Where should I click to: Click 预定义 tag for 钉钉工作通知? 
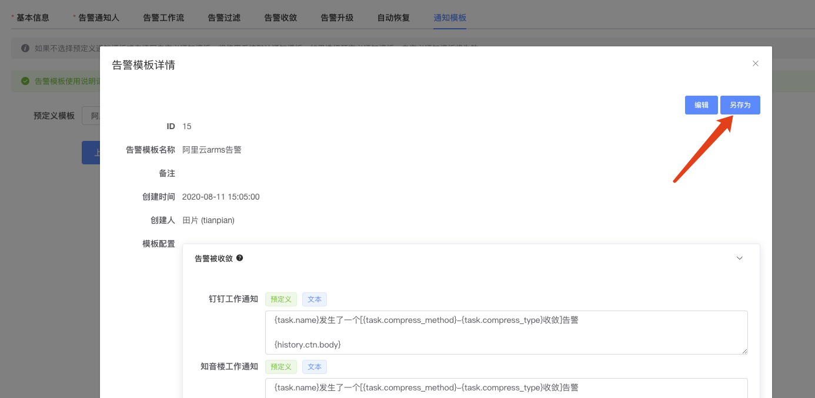click(281, 299)
